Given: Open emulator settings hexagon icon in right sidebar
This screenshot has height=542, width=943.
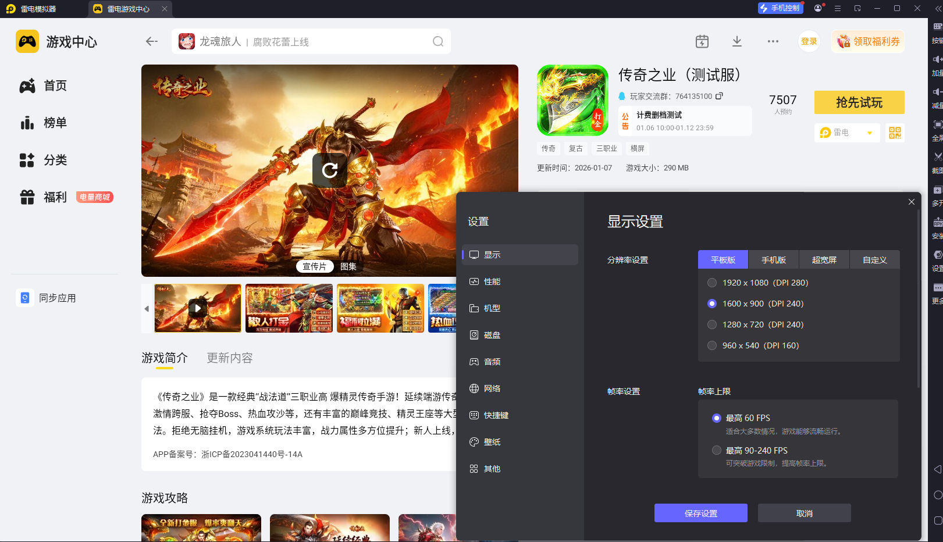Looking at the screenshot, I should [937, 255].
